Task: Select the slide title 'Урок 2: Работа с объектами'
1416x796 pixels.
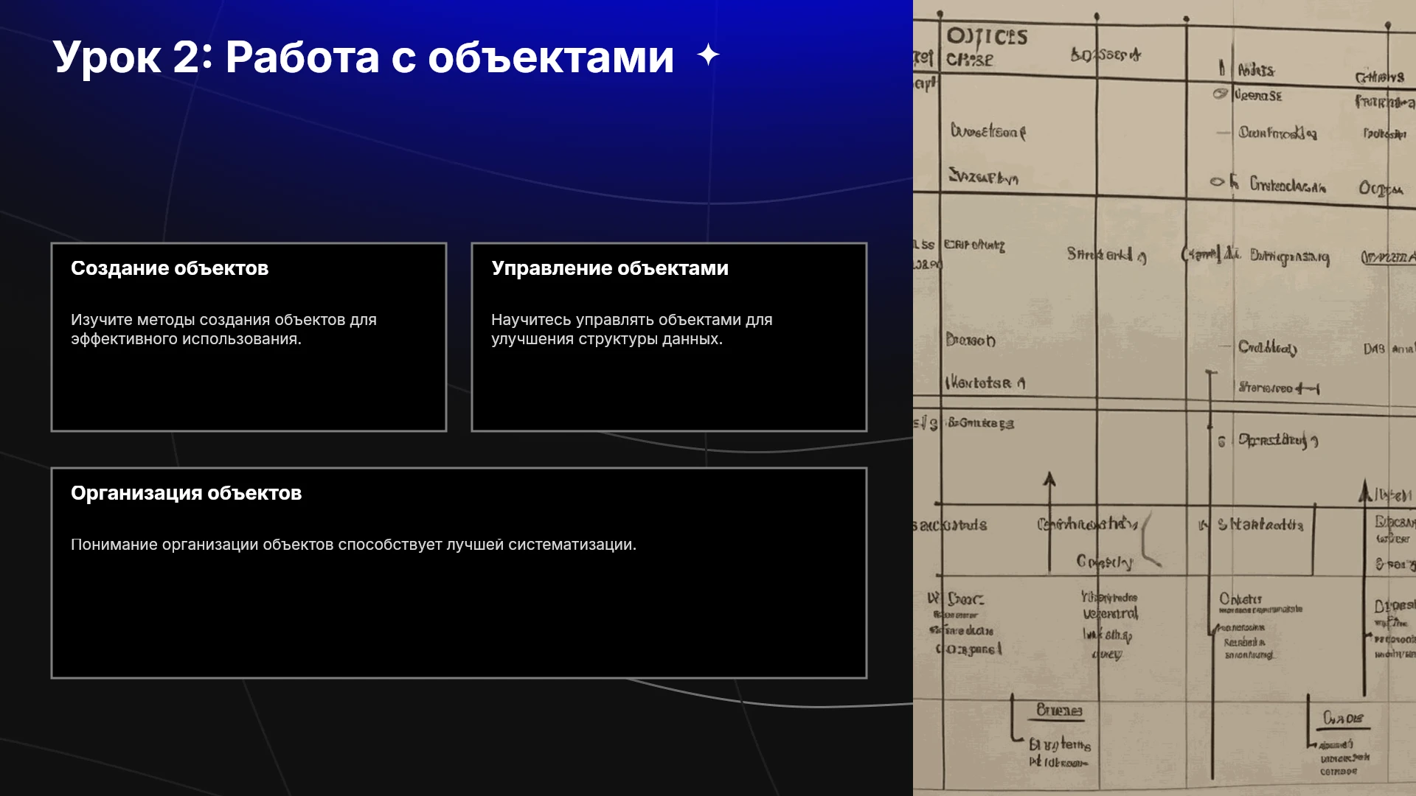Action: pos(363,57)
